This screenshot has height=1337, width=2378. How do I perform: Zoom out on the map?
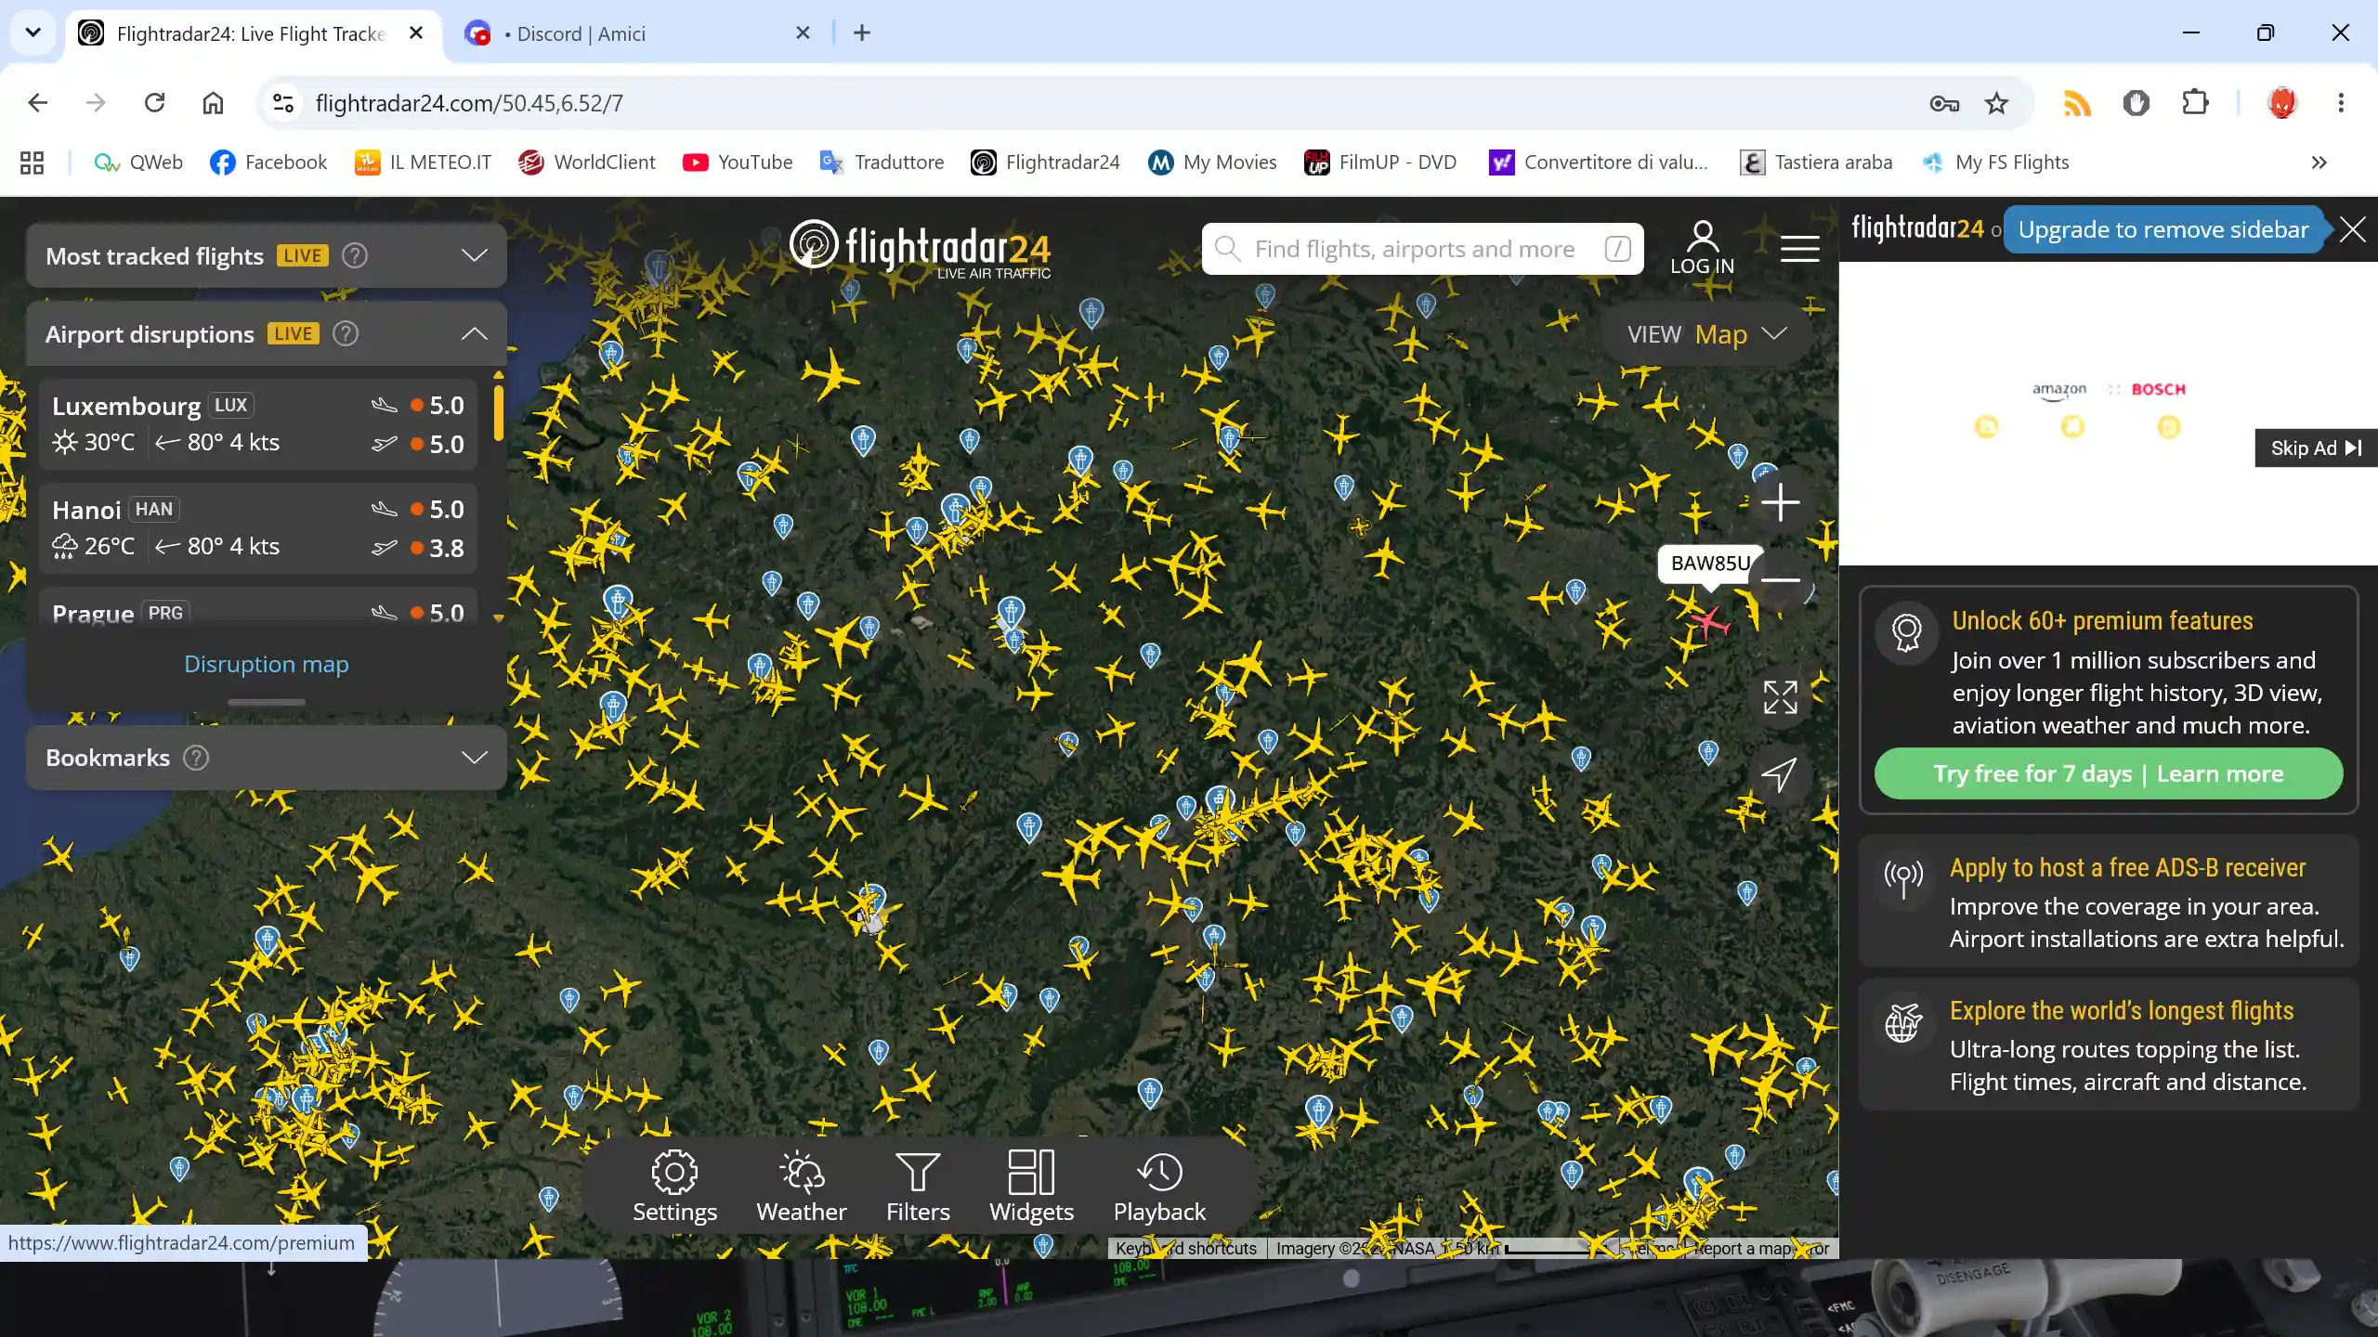pos(1780,579)
